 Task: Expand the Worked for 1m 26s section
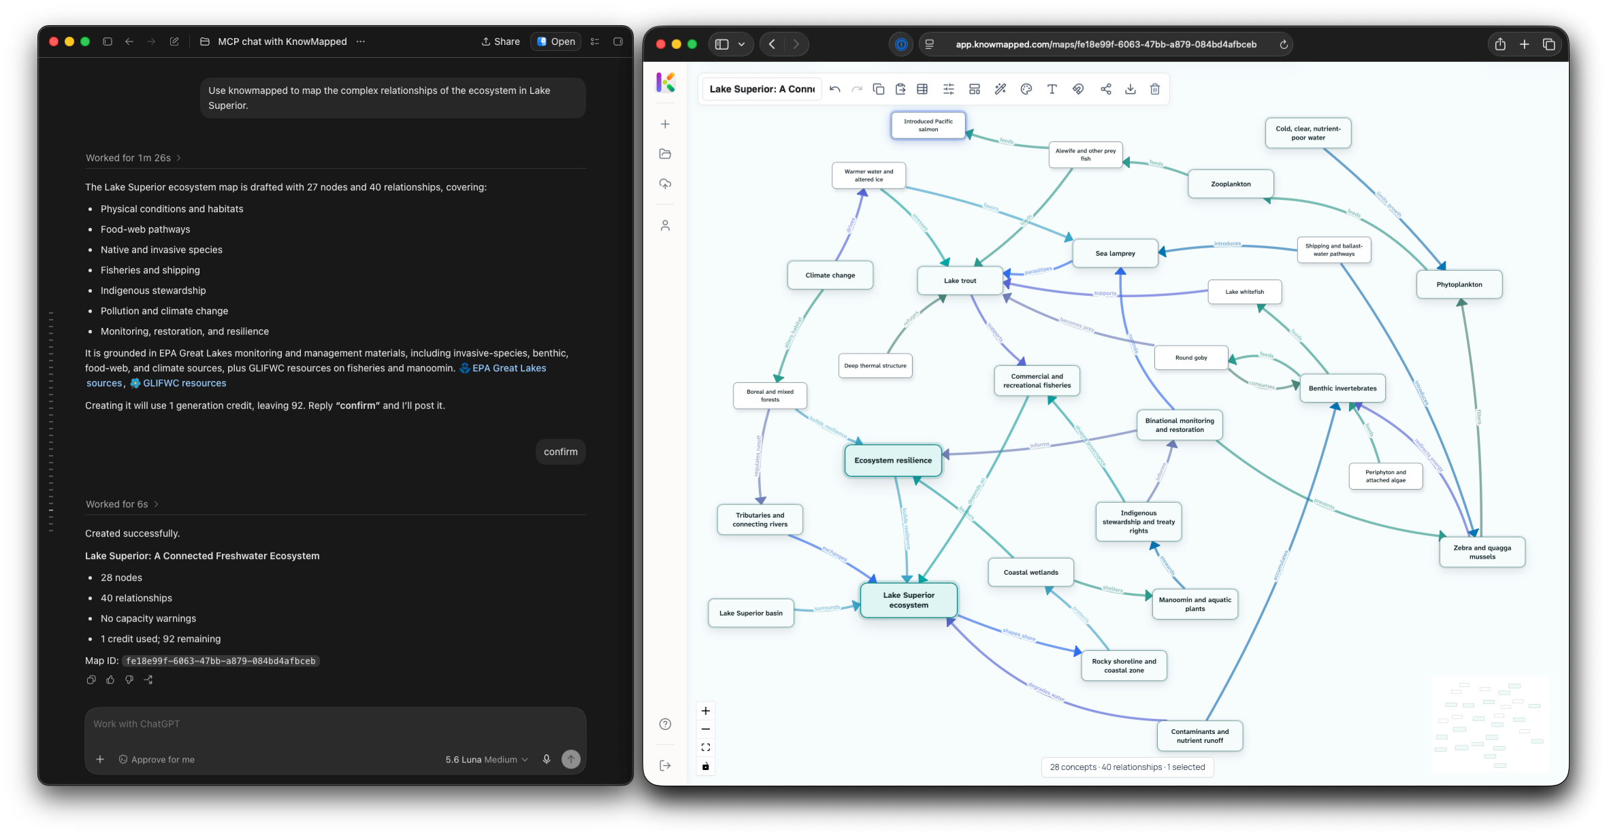(x=133, y=158)
